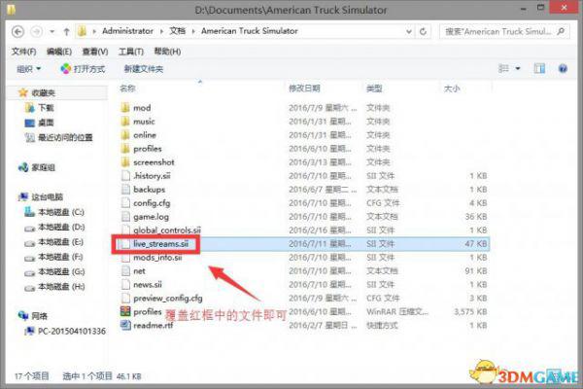
Task: Open Local Disk (C:) drive
Action: click(x=60, y=211)
